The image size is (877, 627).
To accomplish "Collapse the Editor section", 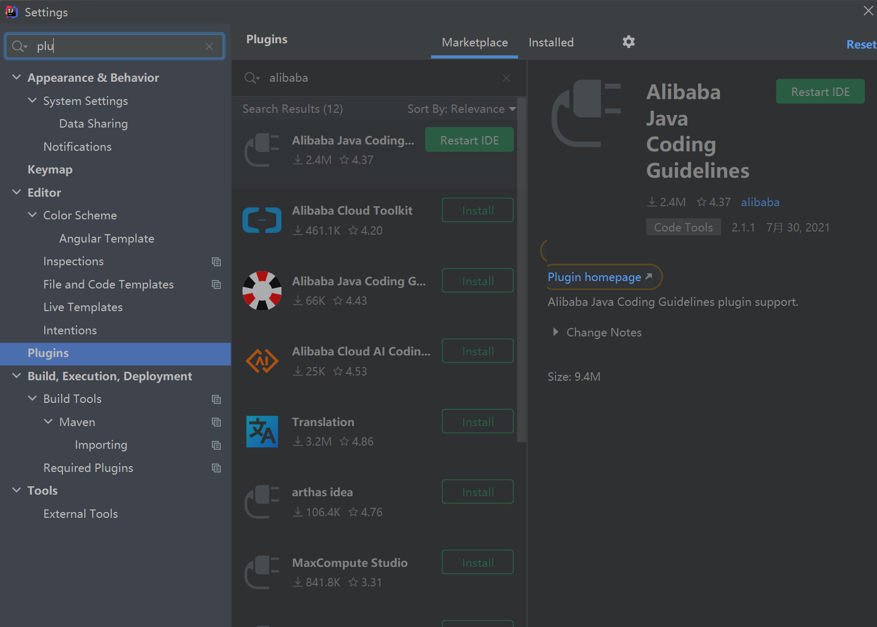I will tap(17, 192).
